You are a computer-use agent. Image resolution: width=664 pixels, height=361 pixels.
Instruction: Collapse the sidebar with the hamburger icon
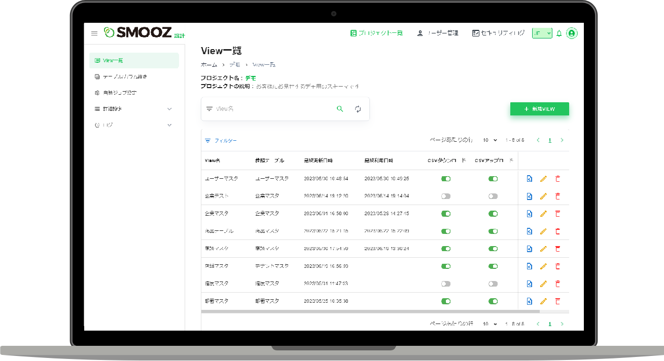click(94, 33)
